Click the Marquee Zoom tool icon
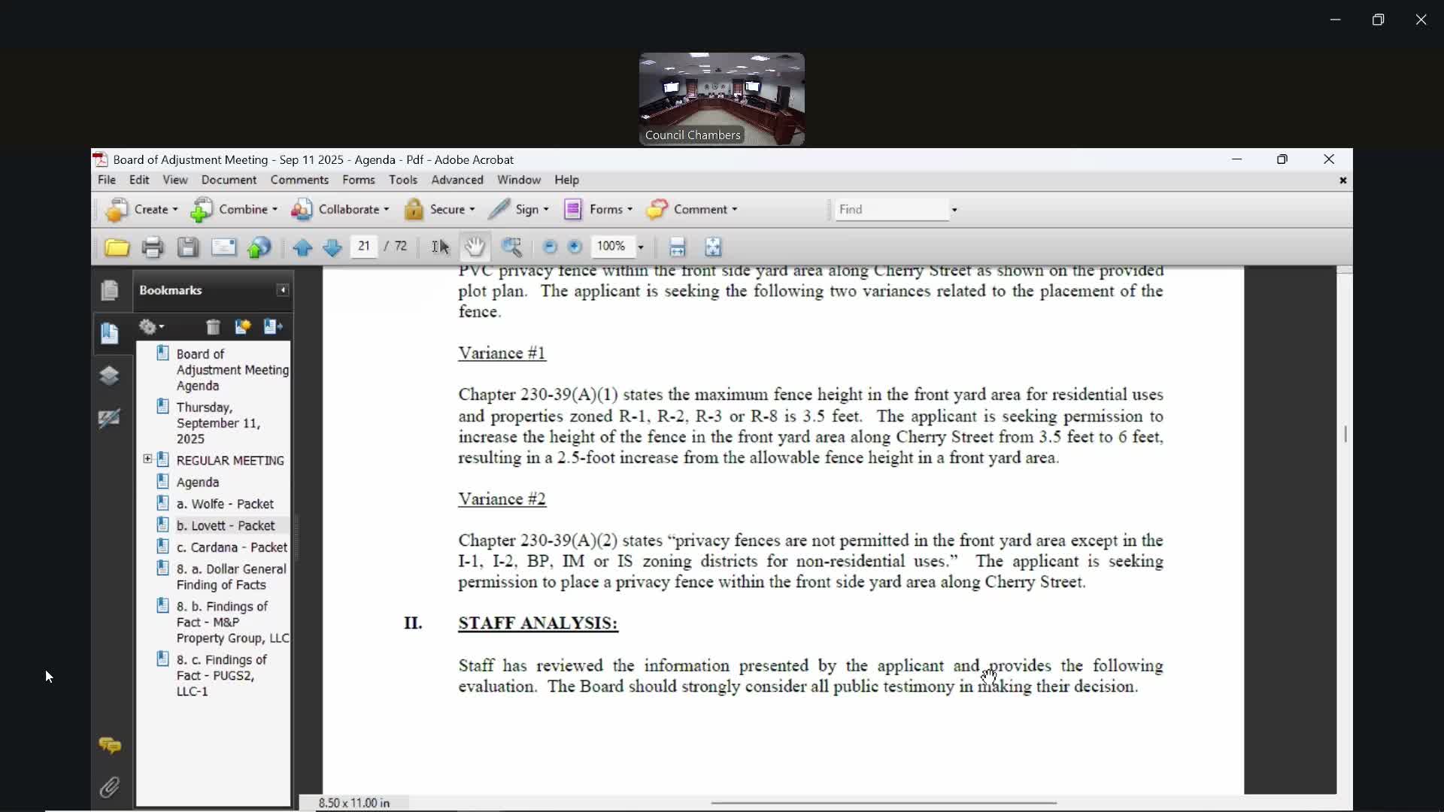 [x=511, y=247]
